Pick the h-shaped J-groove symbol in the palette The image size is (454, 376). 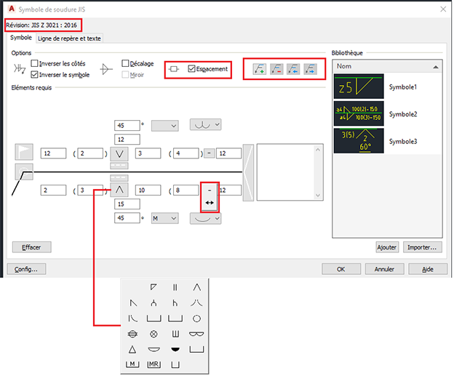175,303
